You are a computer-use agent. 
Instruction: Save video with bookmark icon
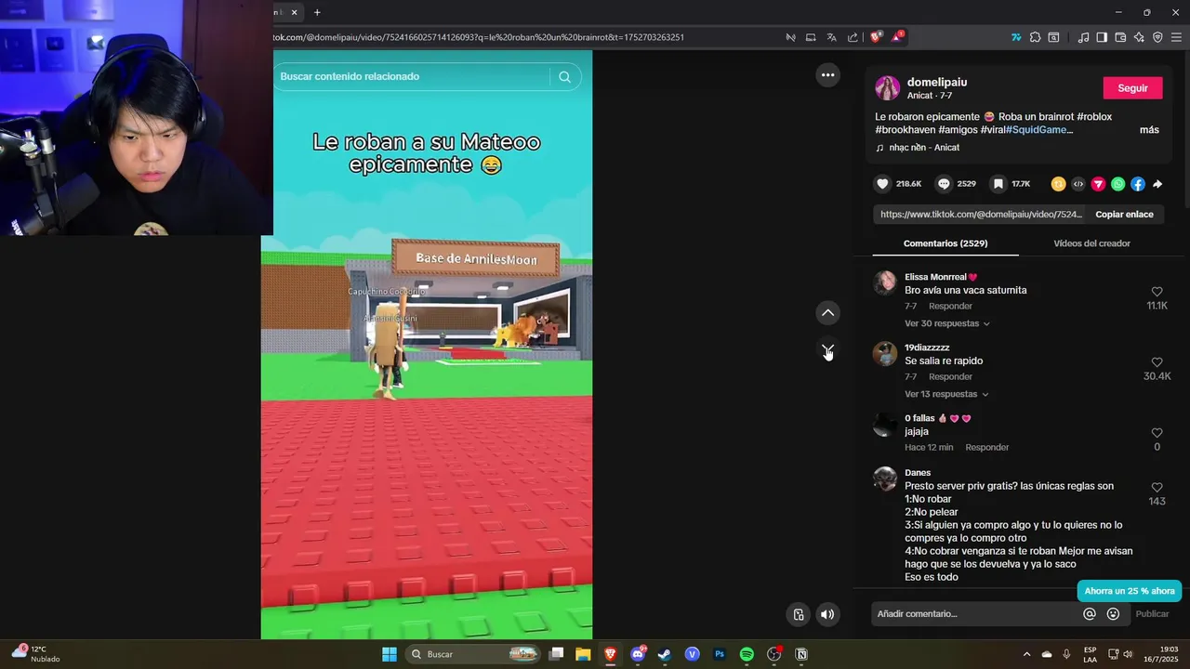pos(998,184)
